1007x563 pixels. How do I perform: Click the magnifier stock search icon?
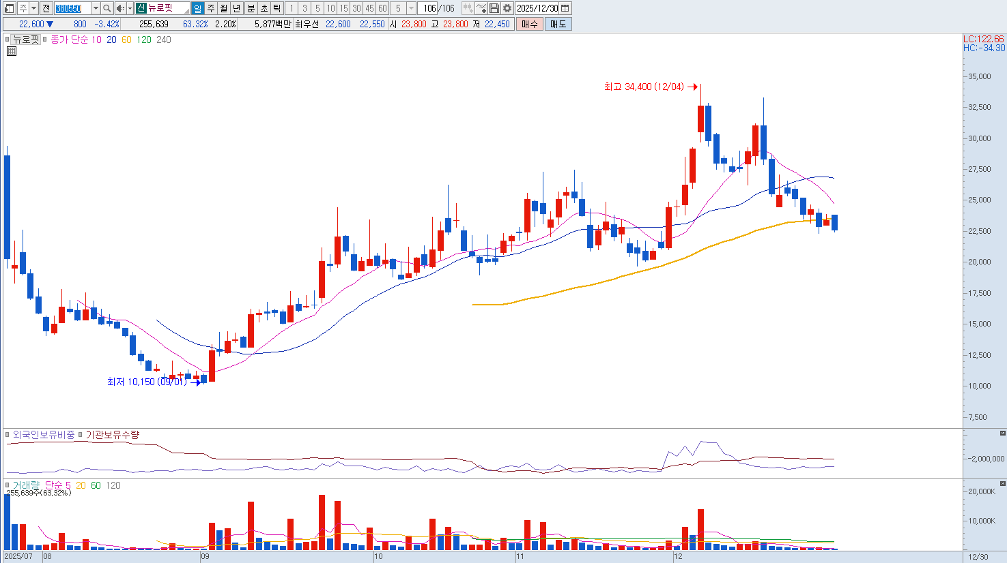coord(107,8)
